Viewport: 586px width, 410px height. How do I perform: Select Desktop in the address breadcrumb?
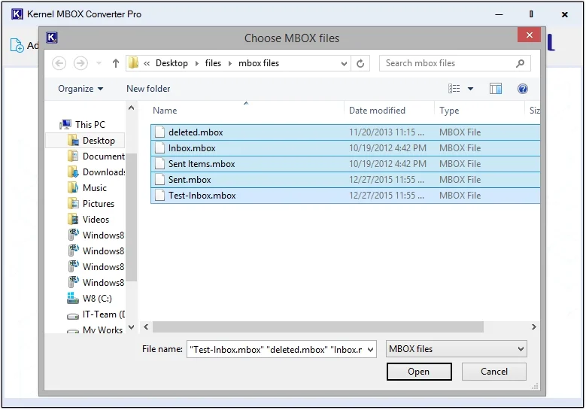pyautogui.click(x=172, y=63)
